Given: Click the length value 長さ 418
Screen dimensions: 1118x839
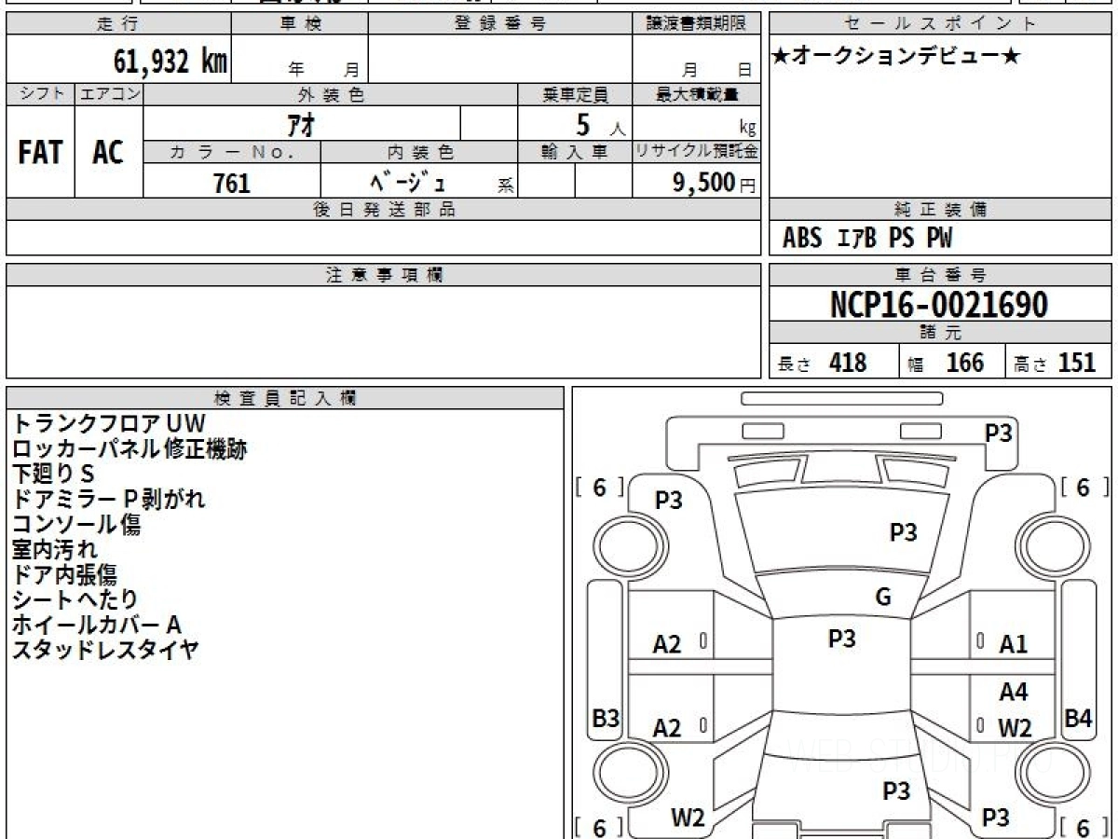Looking at the screenshot, I should tap(823, 363).
